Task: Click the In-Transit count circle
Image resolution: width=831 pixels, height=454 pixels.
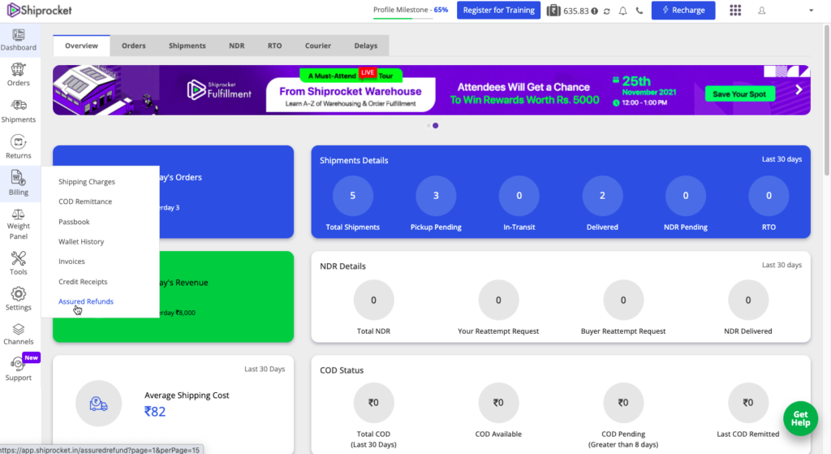Action: [519, 196]
